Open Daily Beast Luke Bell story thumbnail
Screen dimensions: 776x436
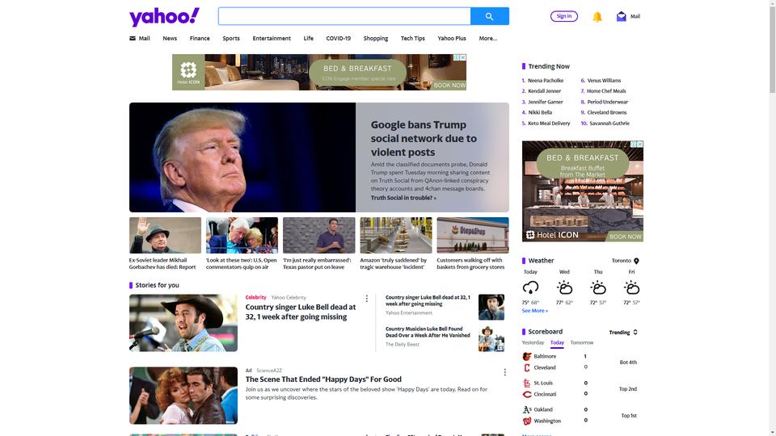(491, 338)
